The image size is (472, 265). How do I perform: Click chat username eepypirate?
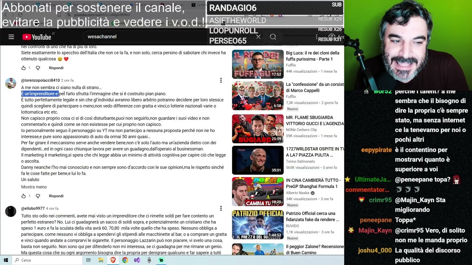coord(376,150)
